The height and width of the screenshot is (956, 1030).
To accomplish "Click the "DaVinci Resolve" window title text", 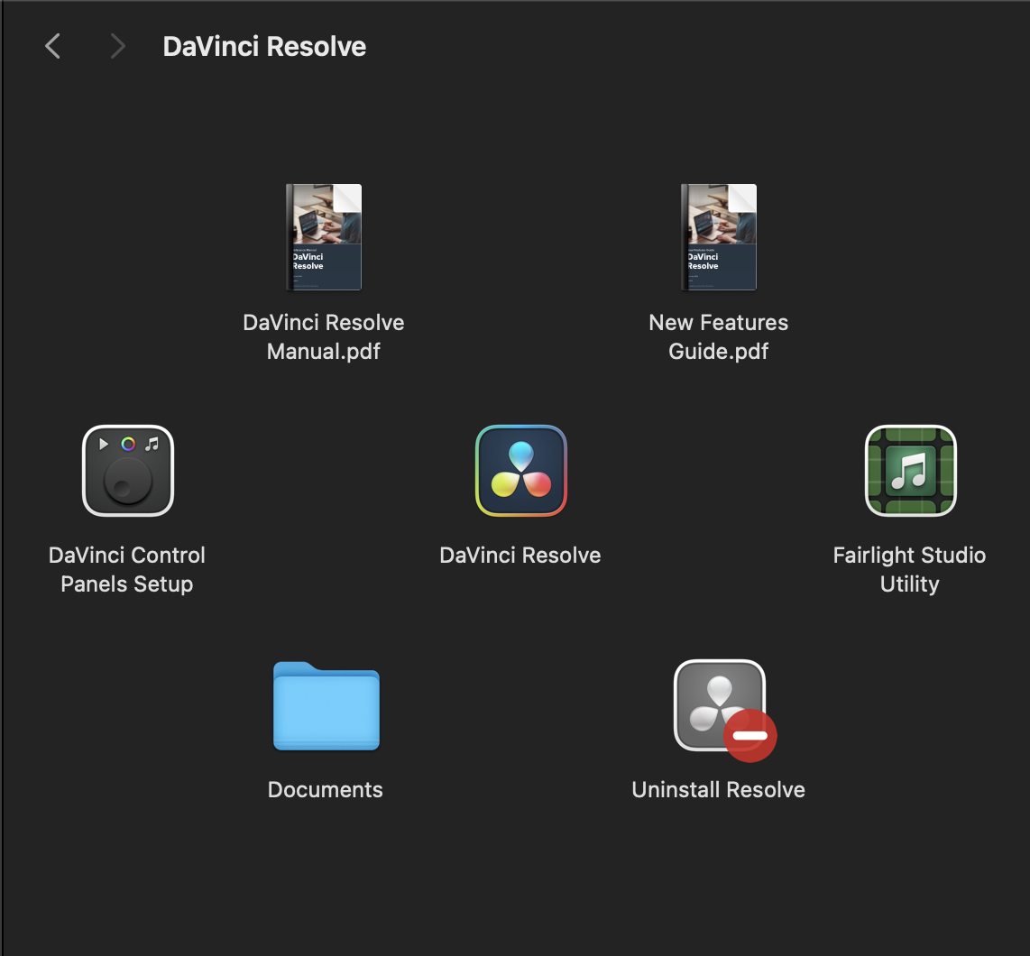I will [x=264, y=47].
